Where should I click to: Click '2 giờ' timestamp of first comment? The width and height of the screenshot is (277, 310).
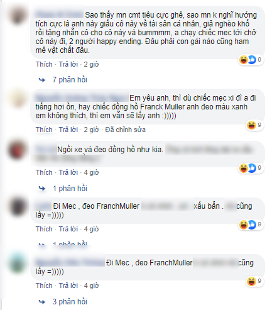pyautogui.click(x=91, y=64)
